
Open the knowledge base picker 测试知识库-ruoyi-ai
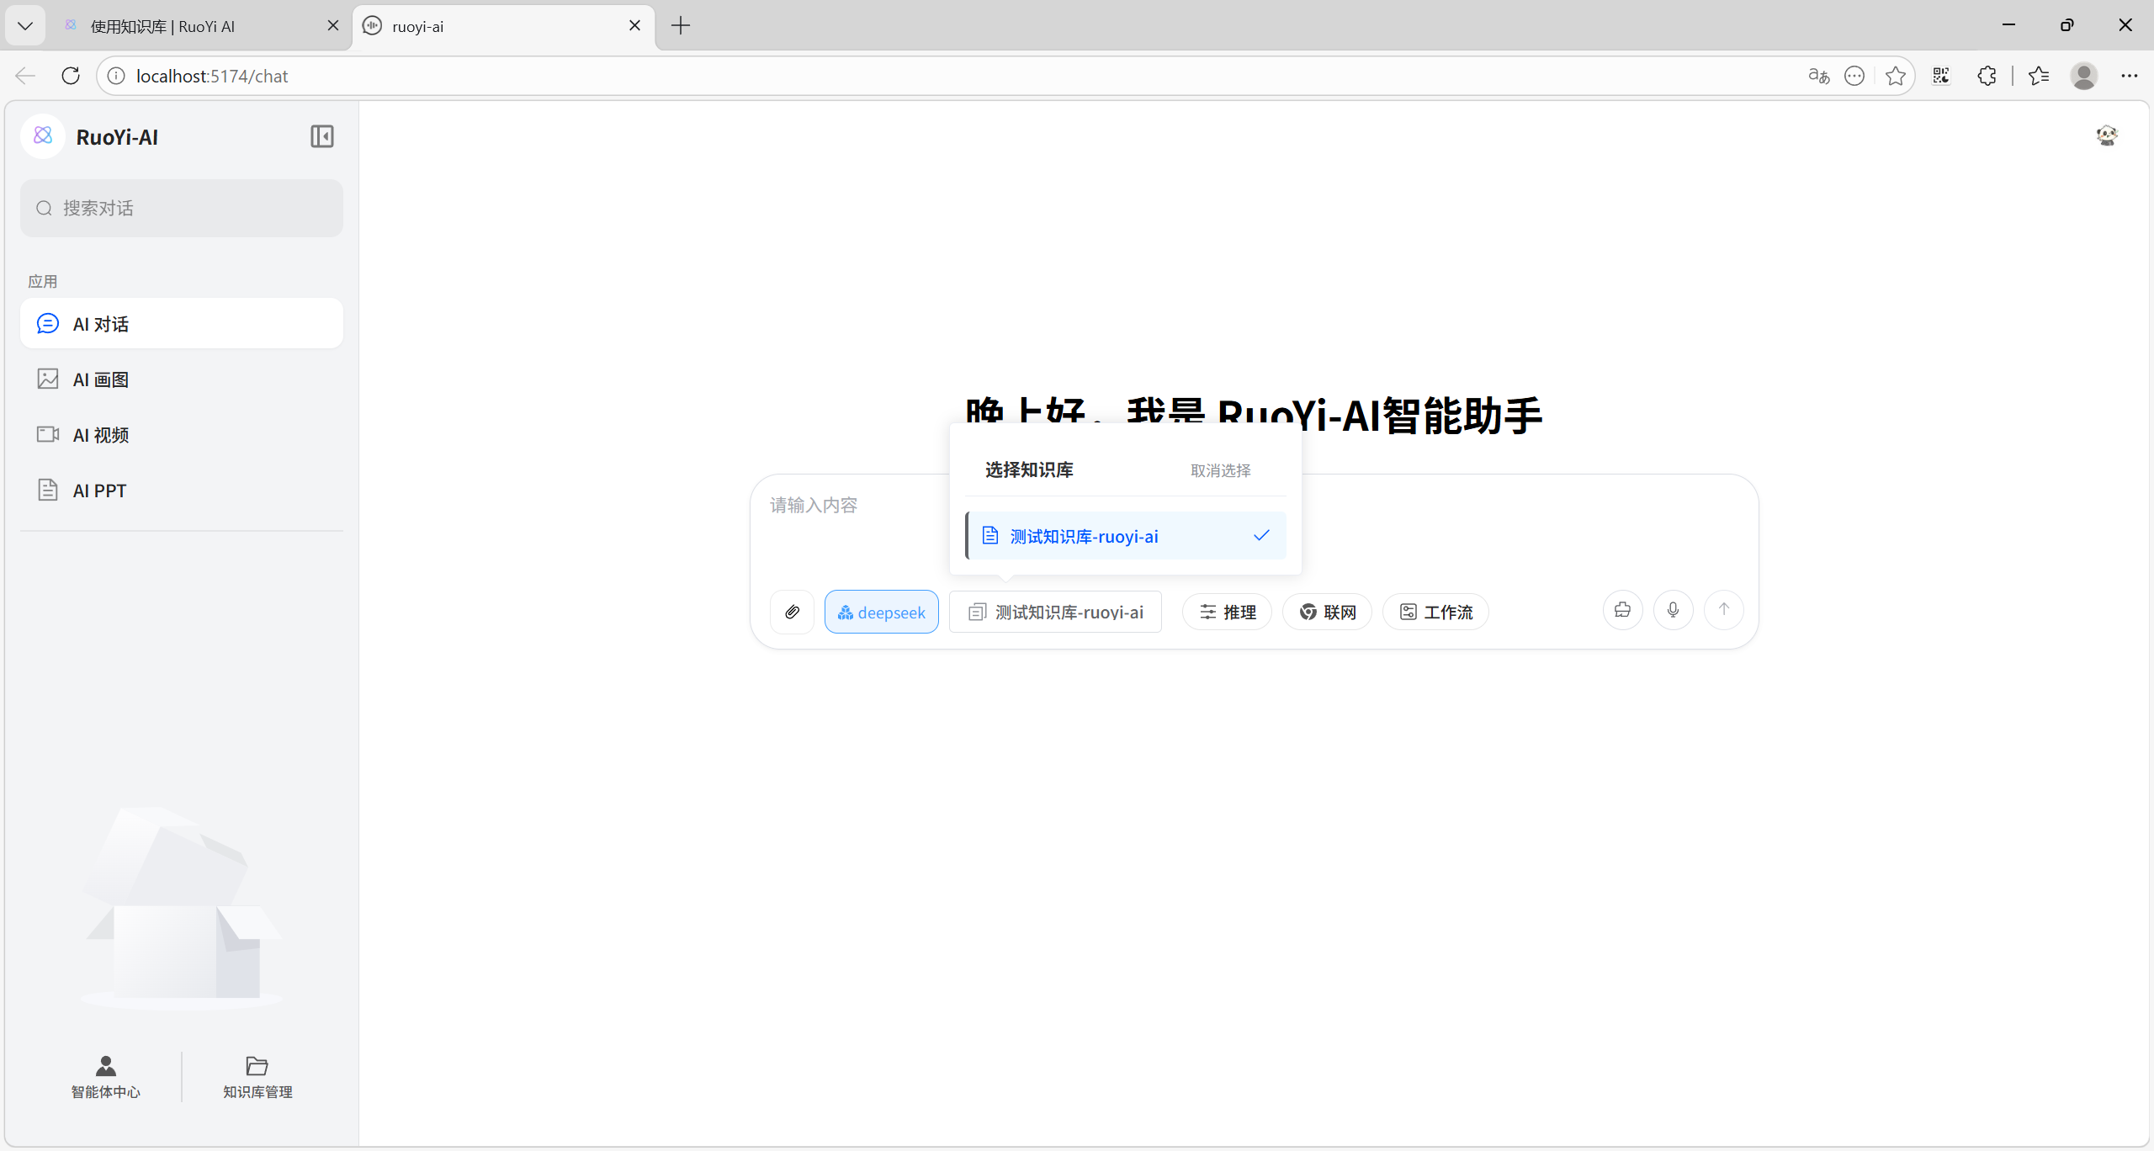point(1054,612)
